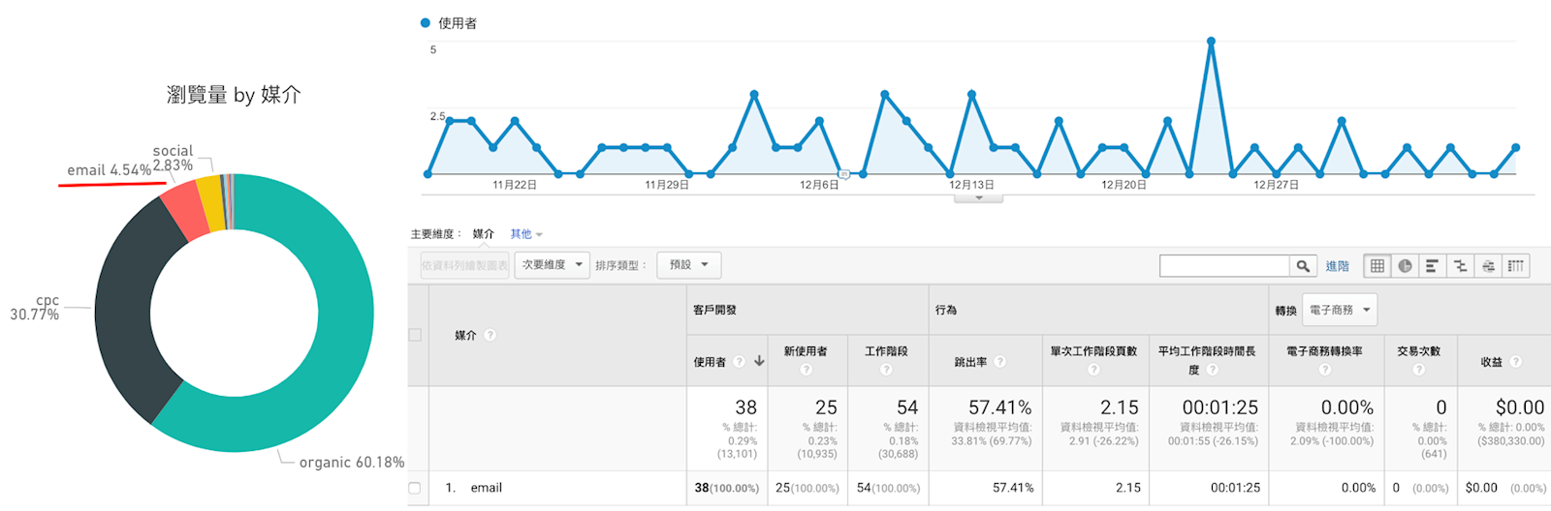Screen dimensions: 1551x511
Task: Switch to the data table view icon
Action: coord(1377,266)
